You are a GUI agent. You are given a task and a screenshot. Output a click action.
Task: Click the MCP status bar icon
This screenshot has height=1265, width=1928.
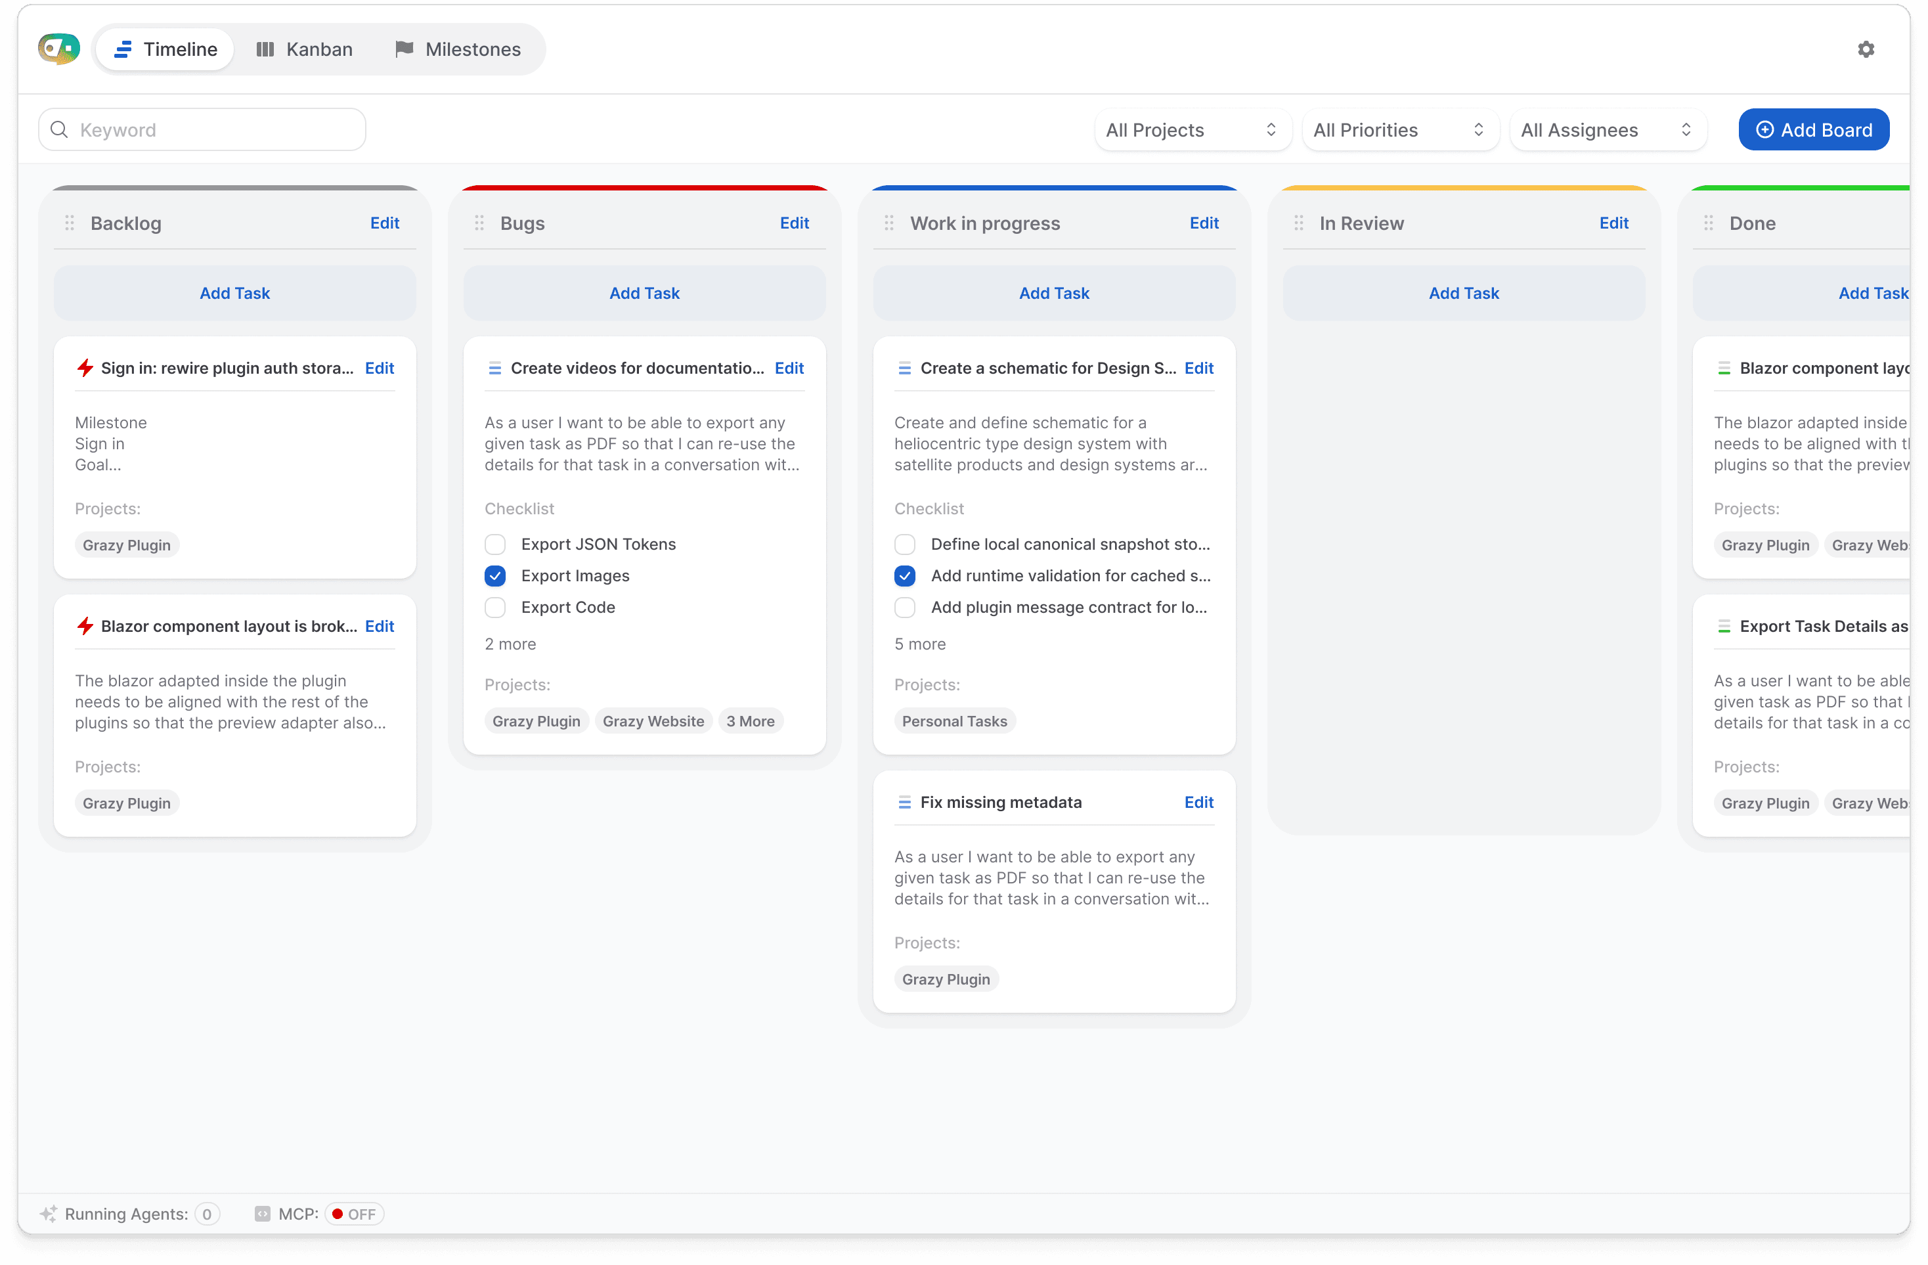click(x=263, y=1214)
